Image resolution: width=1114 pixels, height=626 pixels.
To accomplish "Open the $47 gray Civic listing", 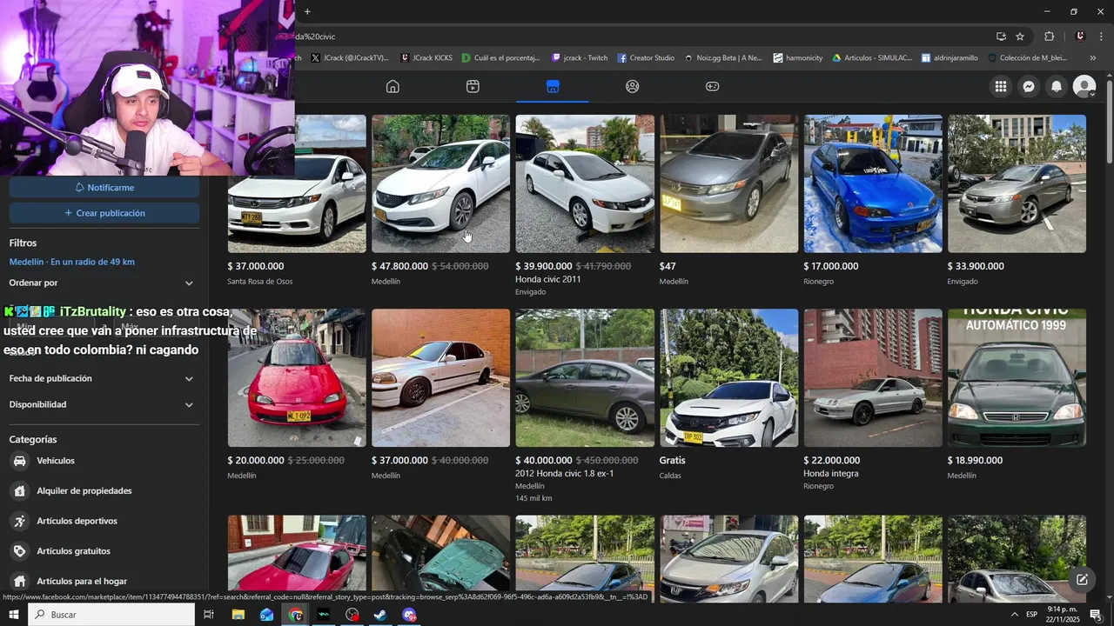I will [728, 201].
